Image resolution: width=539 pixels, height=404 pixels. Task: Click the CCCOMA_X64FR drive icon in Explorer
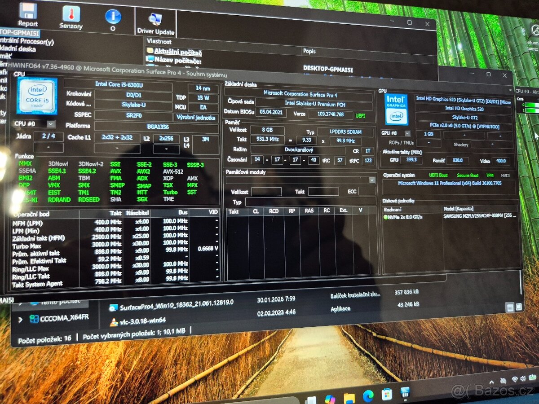click(x=34, y=319)
